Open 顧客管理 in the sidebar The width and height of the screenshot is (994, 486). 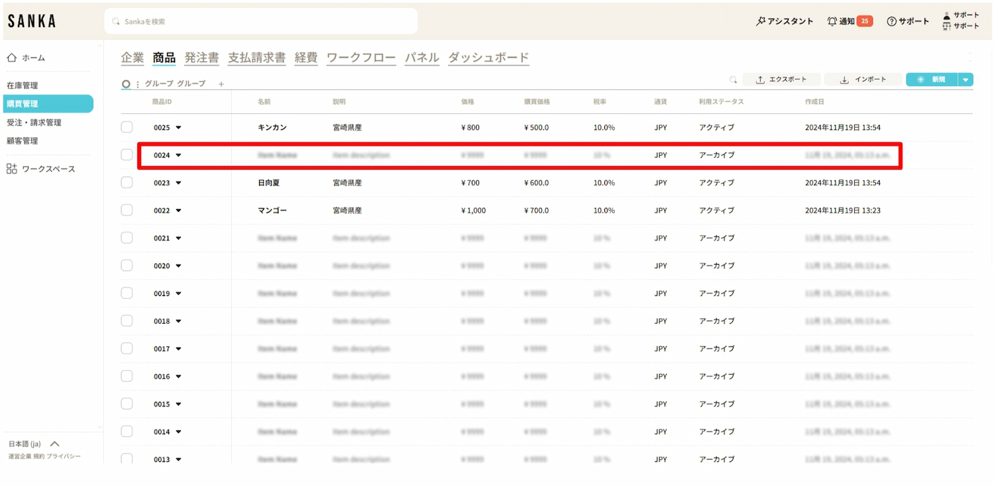pos(23,141)
